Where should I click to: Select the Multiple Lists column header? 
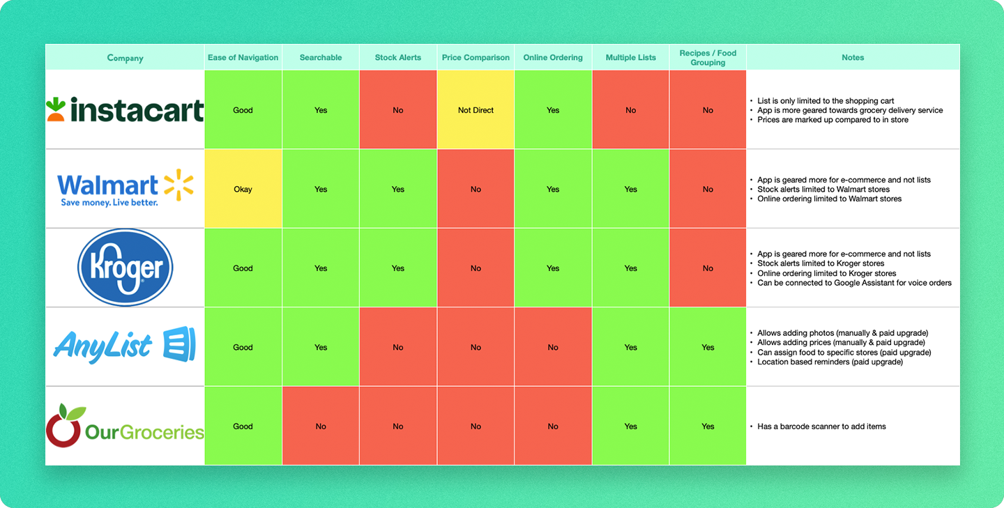[631, 58]
